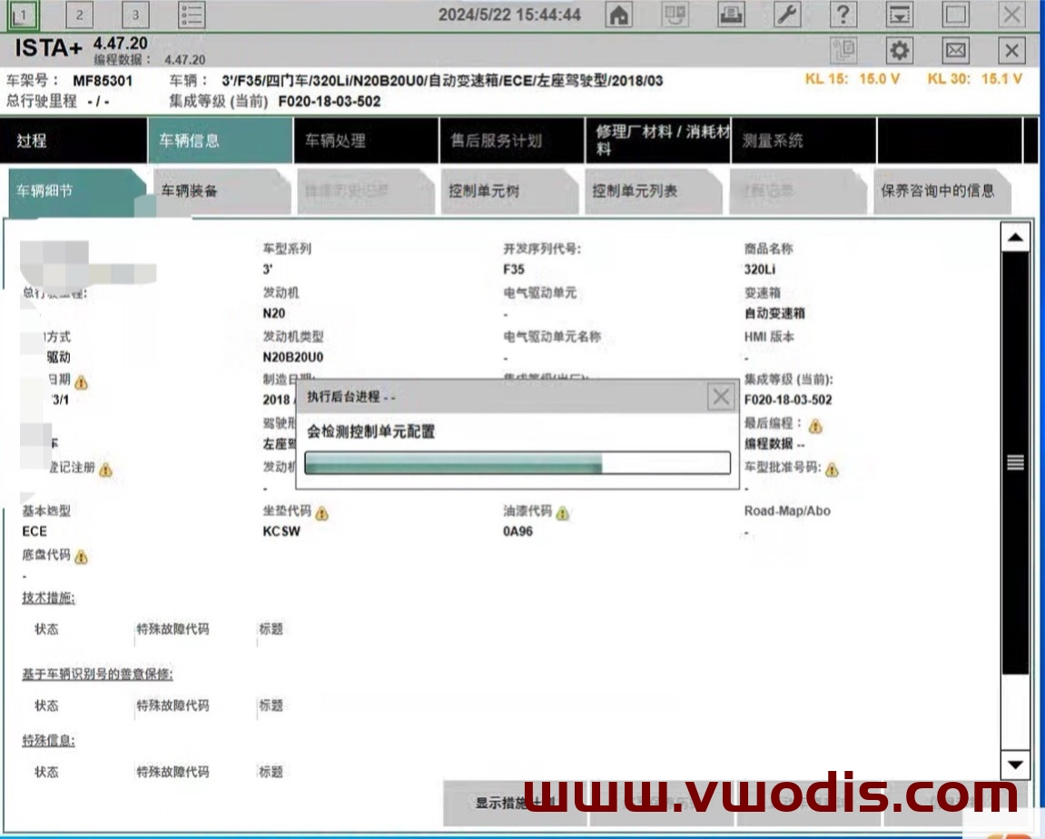Click the scrollbar grip handle
This screenshot has width=1045, height=839.
pos(1015,462)
